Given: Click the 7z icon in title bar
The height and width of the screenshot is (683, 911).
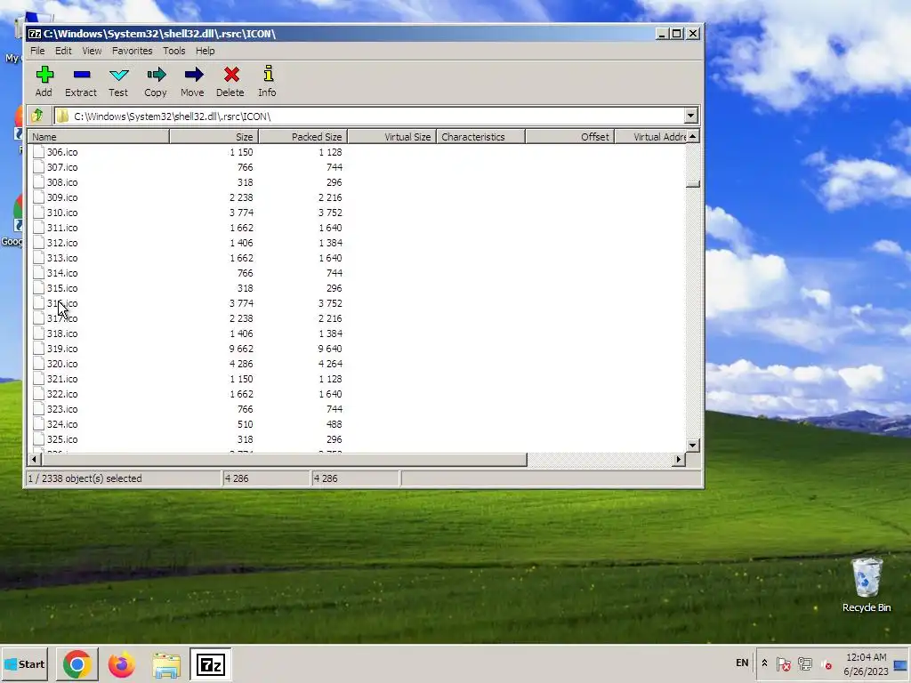Looking at the screenshot, I should pyautogui.click(x=35, y=34).
